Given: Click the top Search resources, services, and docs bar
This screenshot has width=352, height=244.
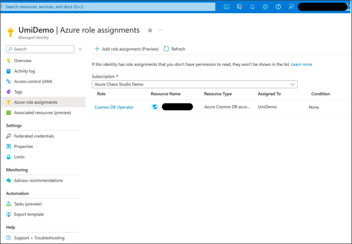Looking at the screenshot, I should 108,7.
